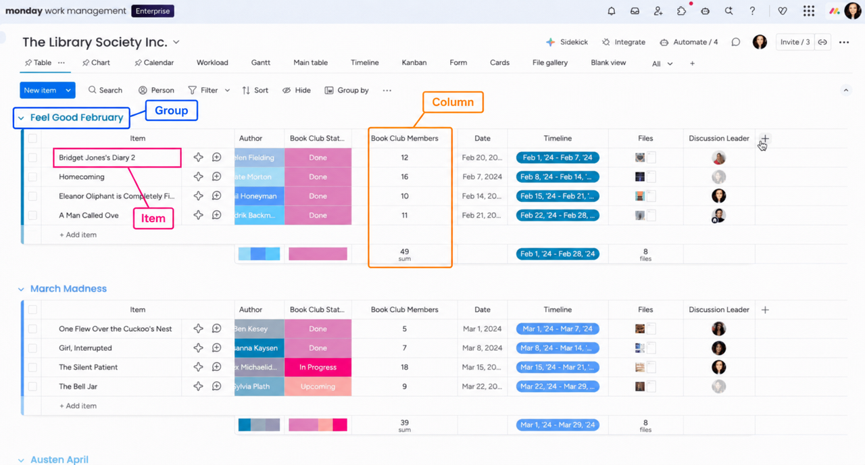The height and width of the screenshot is (465, 865).
Task: Click Add item in March Madness
Action: pos(78,406)
